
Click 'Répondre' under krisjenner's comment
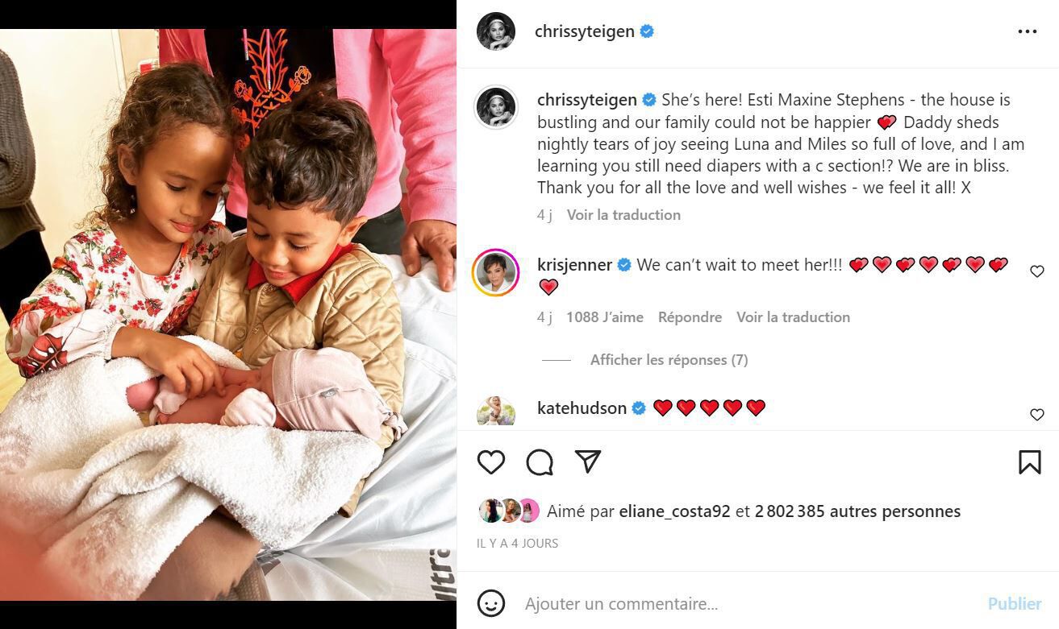click(690, 317)
